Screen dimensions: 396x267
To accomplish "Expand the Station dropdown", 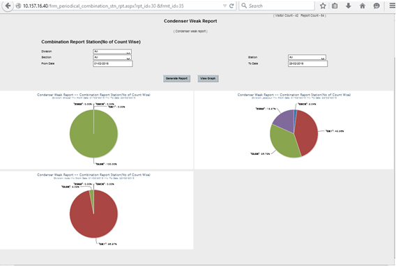I will click(307, 57).
